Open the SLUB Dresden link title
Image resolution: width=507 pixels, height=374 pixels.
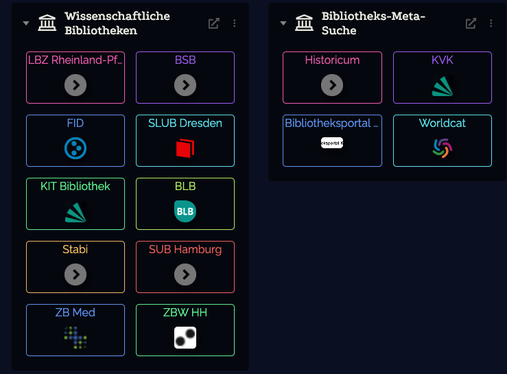point(185,124)
